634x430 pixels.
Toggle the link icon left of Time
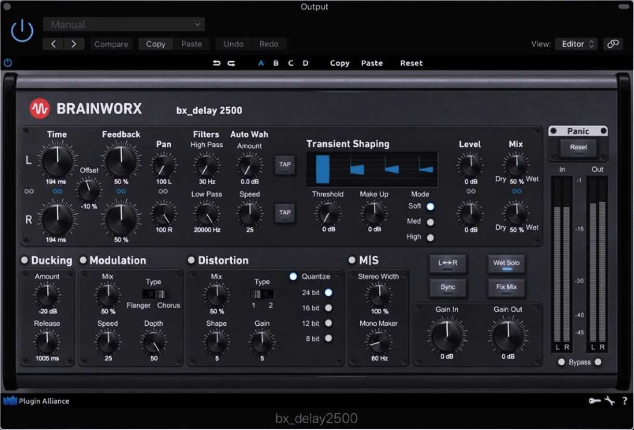[29, 191]
